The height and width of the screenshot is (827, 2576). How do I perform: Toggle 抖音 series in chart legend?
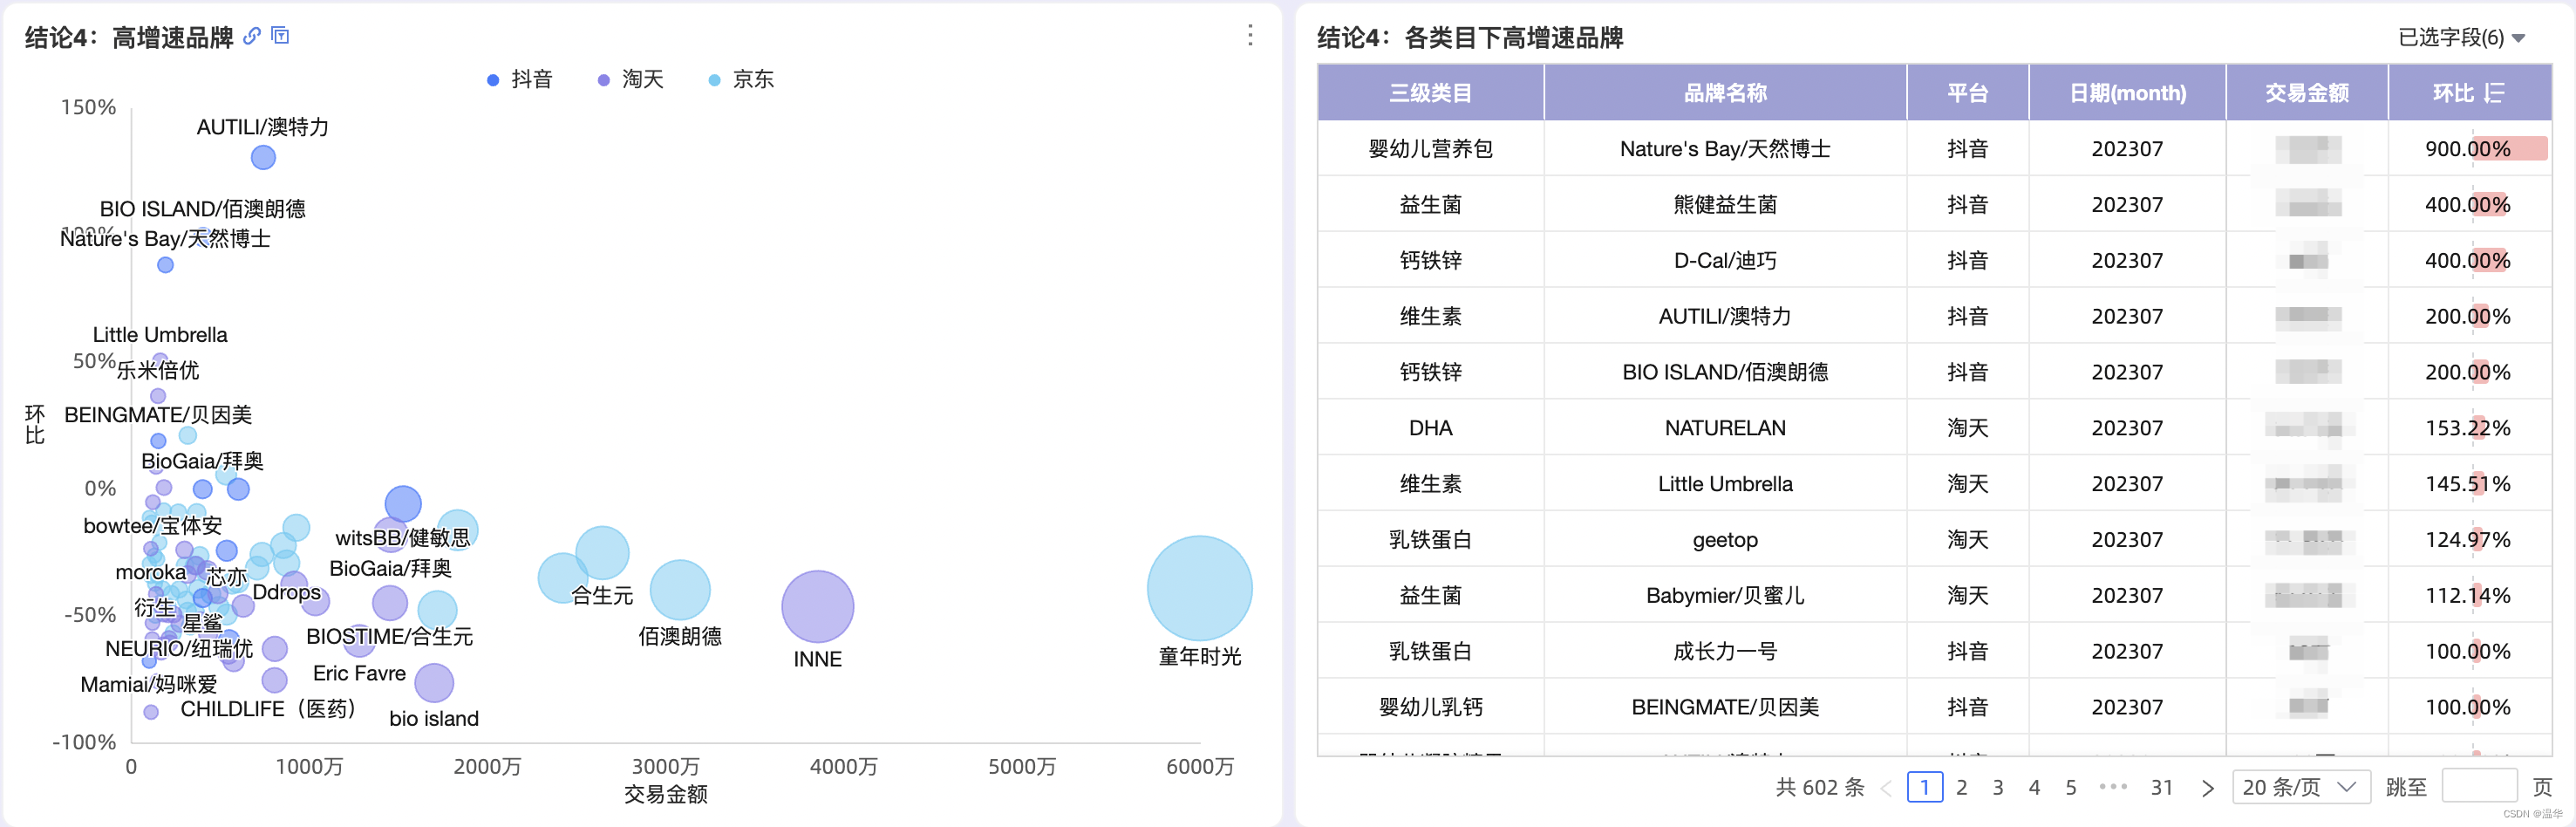tap(519, 79)
